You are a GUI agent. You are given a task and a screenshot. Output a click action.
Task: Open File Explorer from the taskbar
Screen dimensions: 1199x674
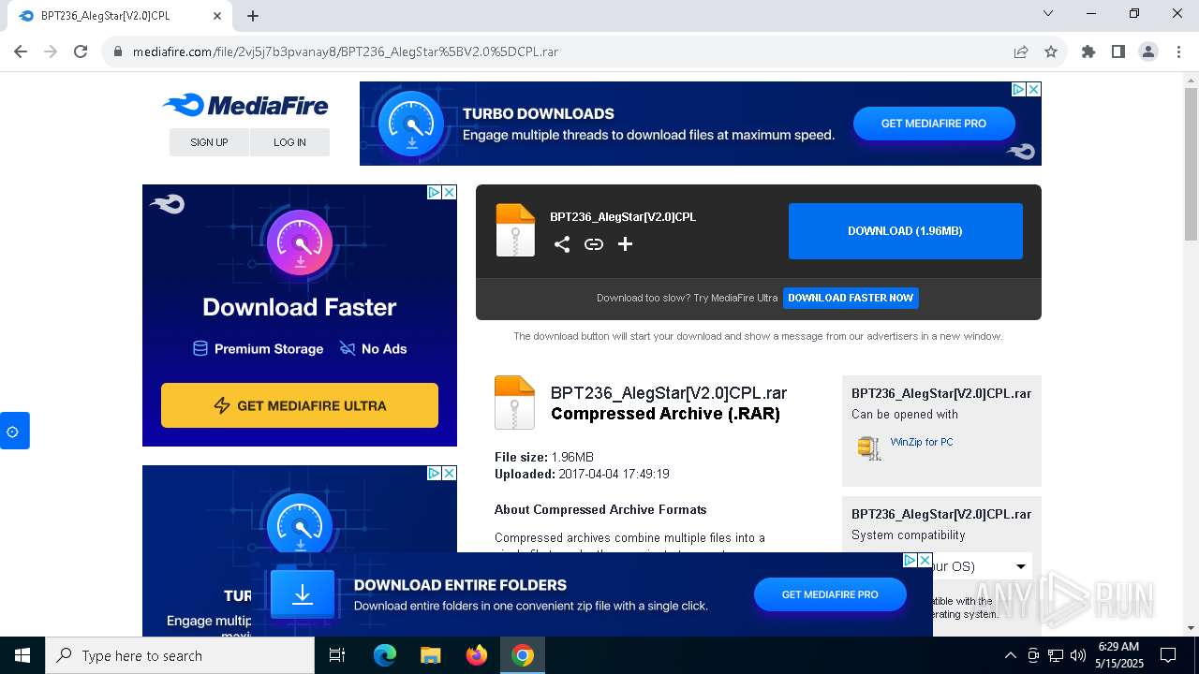pyautogui.click(x=431, y=655)
